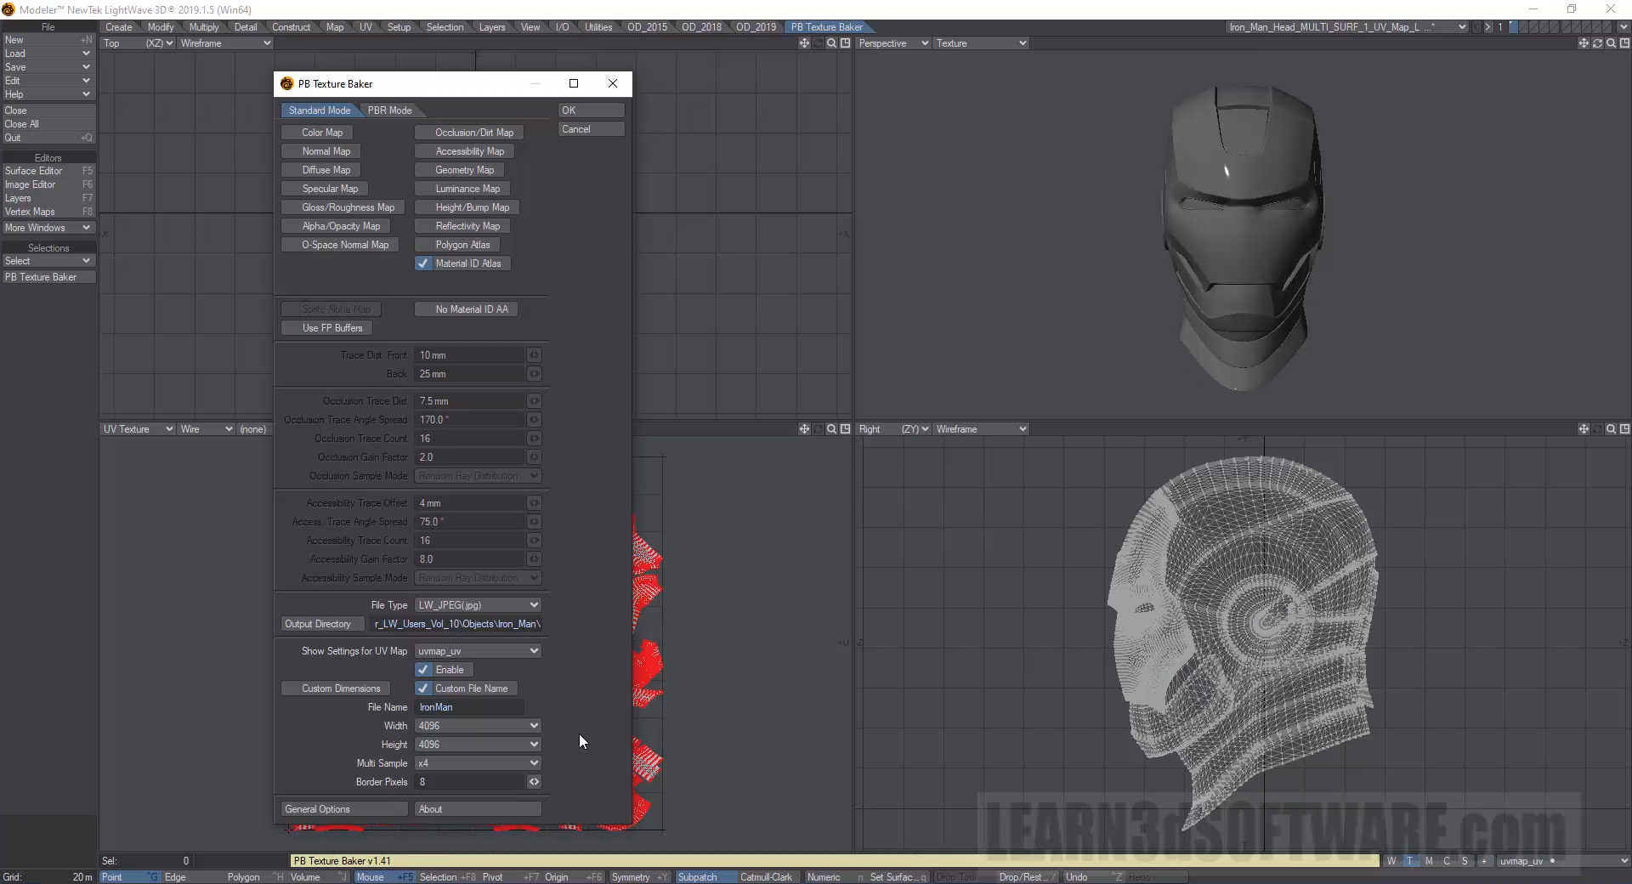1632x884 pixels.
Task: Click the Perspective viewport rotate icon
Action: pyautogui.click(x=1597, y=43)
